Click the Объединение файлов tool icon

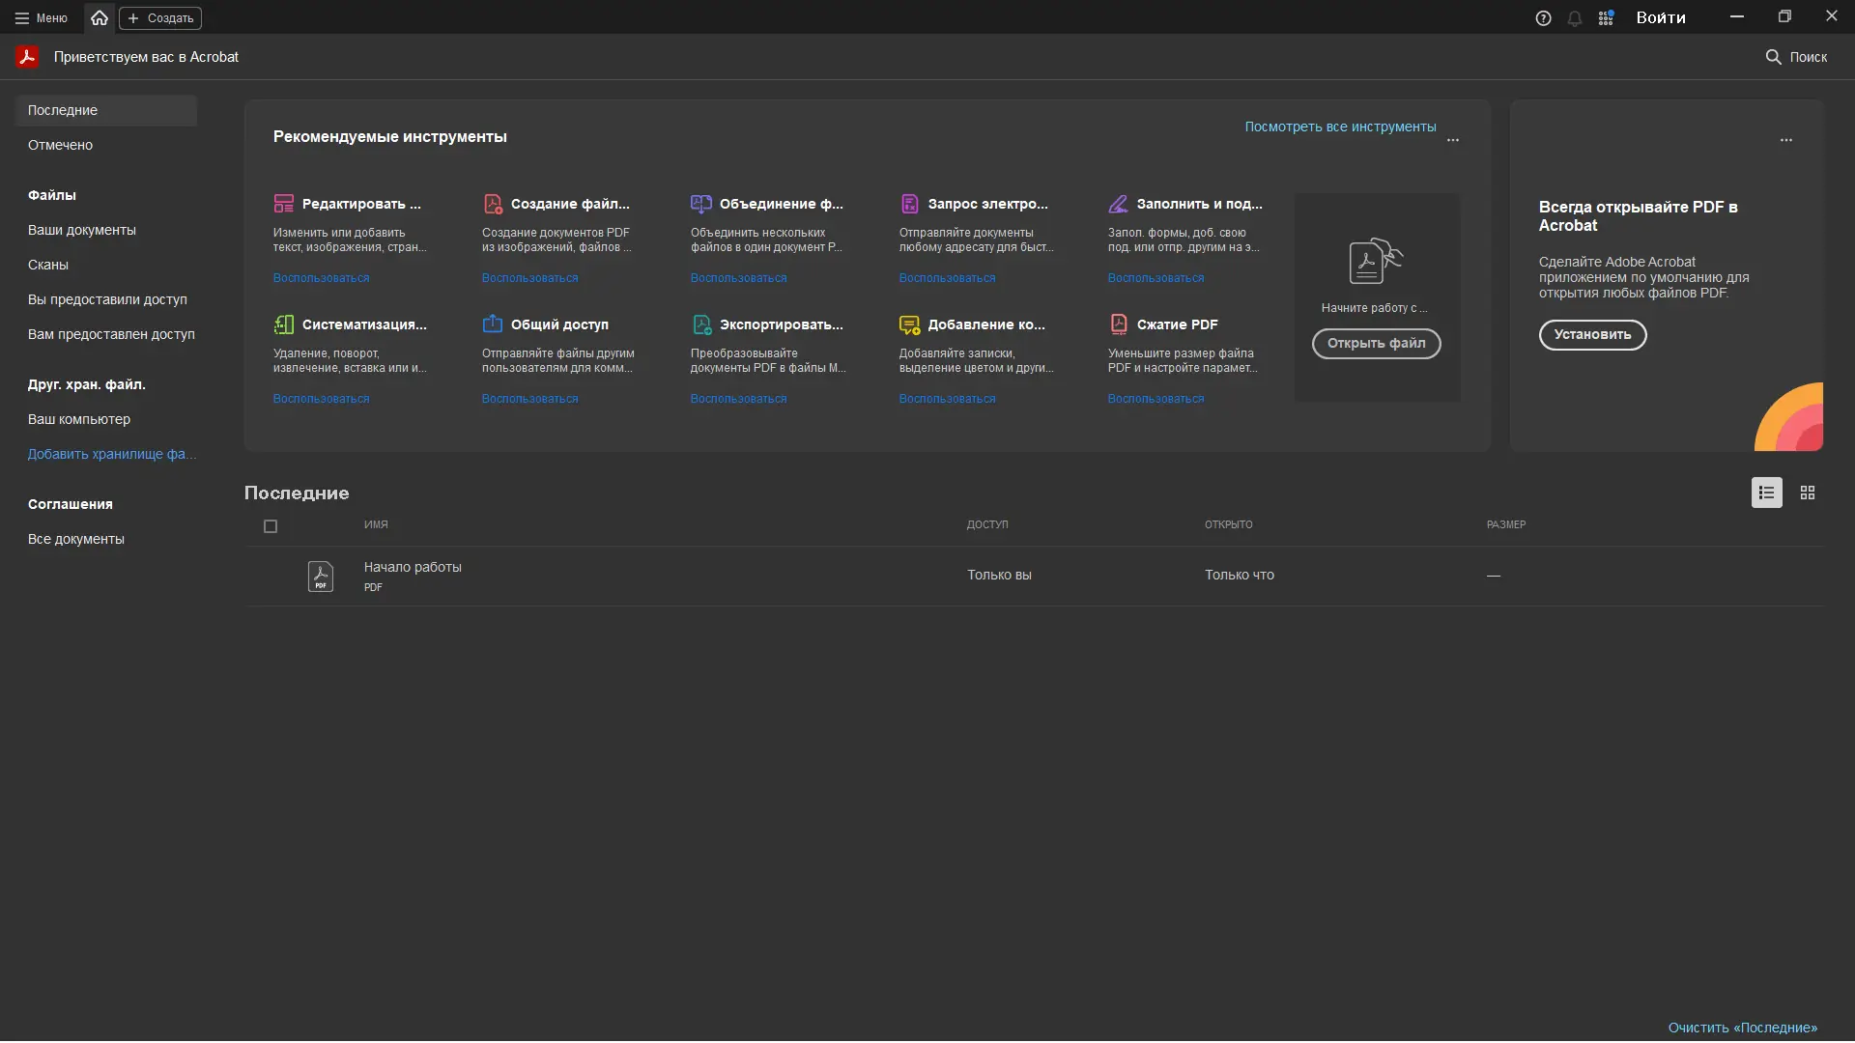[x=700, y=204]
